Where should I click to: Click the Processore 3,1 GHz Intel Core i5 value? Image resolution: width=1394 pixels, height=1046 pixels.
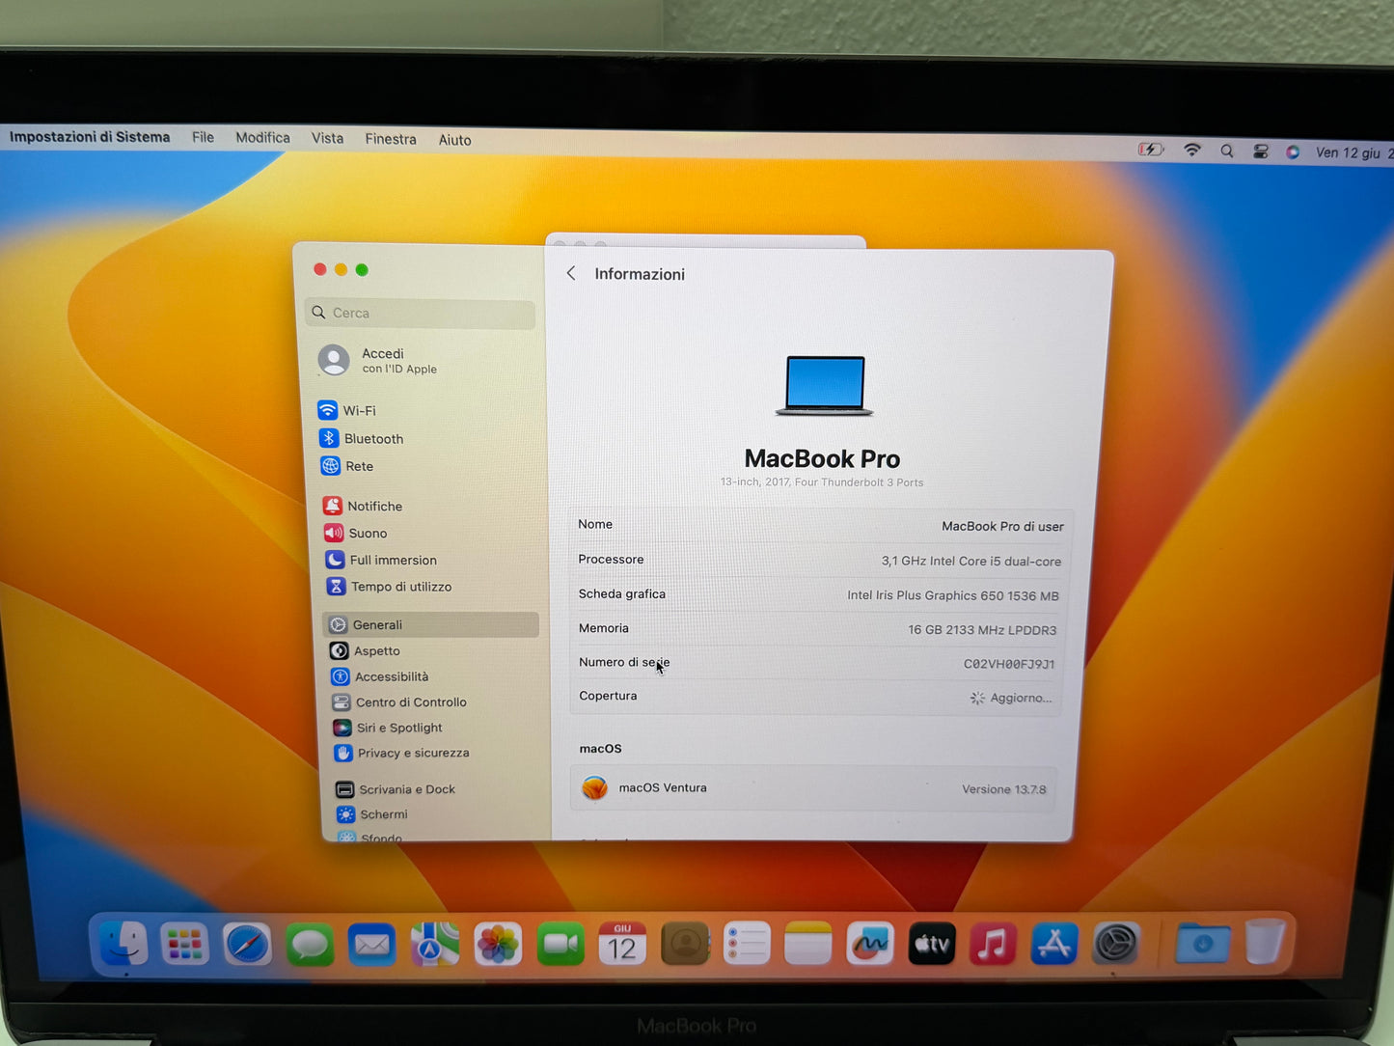[x=970, y=561]
